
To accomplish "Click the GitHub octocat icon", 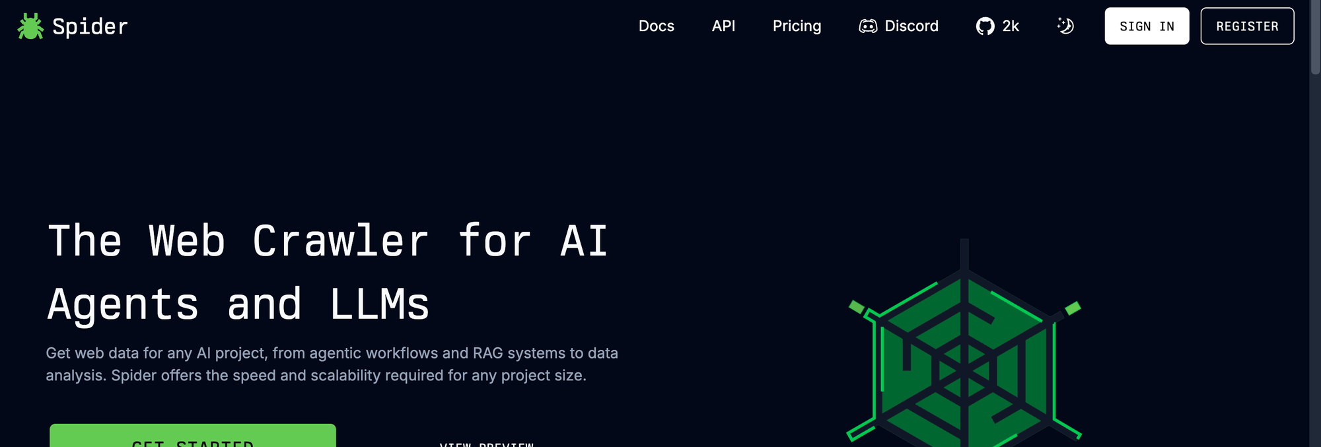I will pos(985,26).
